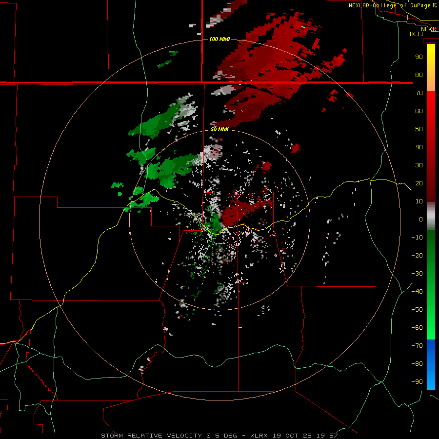The width and height of the screenshot is (439, 439).
Task: Click the -20 scale label
Action: (417, 256)
